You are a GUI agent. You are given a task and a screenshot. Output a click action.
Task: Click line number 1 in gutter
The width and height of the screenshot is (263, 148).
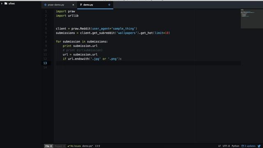pyautogui.click(x=46, y=12)
